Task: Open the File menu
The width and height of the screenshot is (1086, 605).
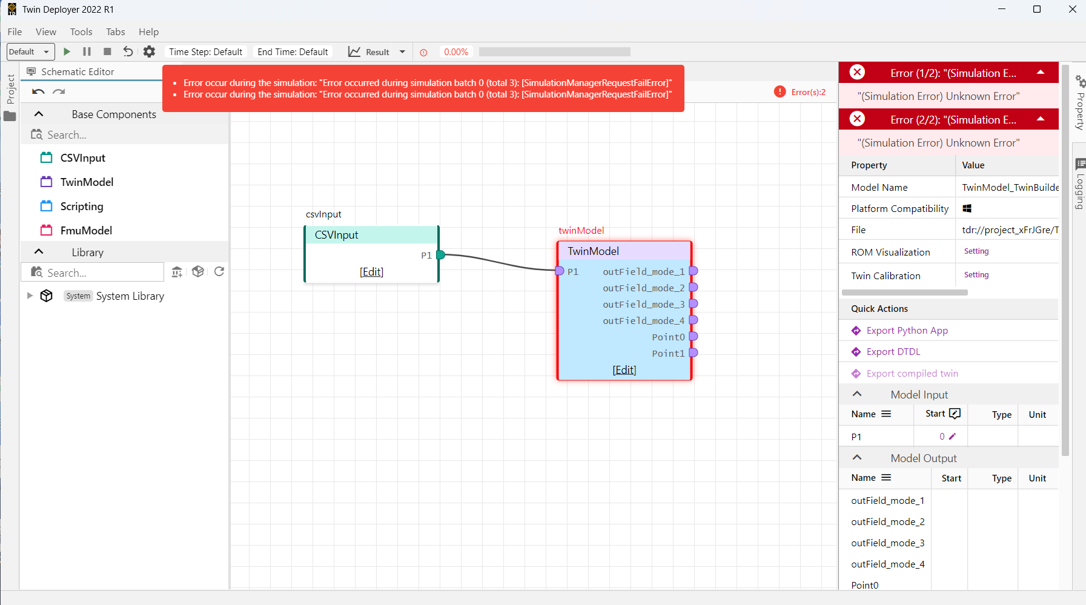Action: pyautogui.click(x=15, y=32)
